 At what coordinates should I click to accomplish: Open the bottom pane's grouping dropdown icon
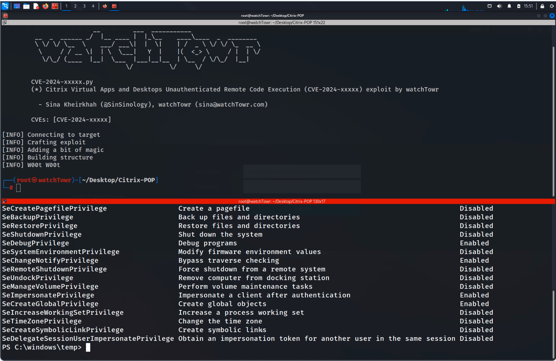(4, 201)
